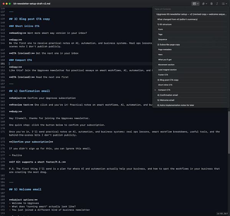Go to '4) Confirmation email' outline entry
The width and height of the screenshot is (230, 216).
[x=168, y=95]
